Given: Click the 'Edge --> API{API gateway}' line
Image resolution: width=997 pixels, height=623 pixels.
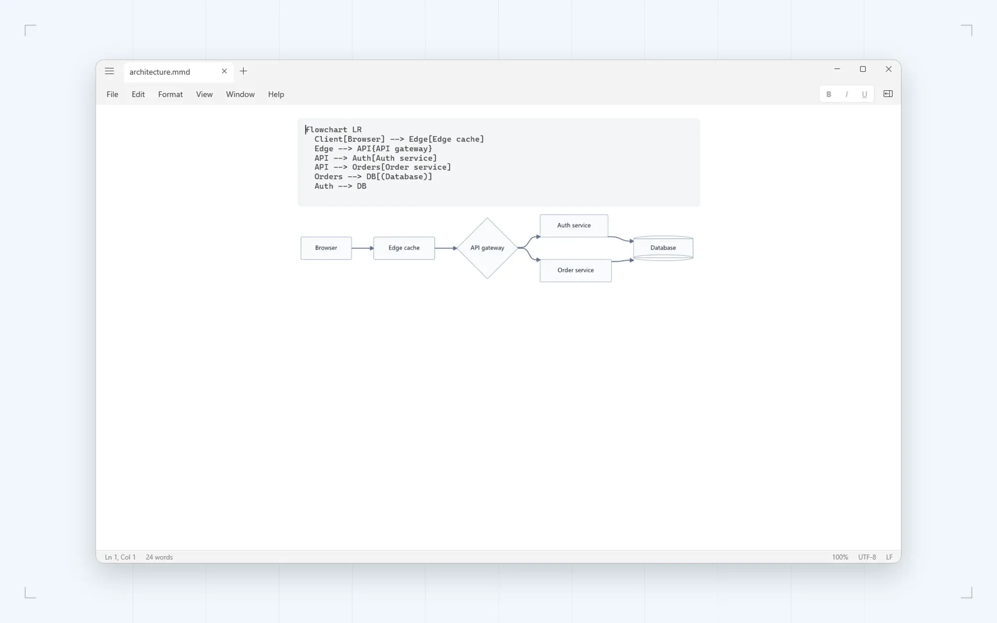Looking at the screenshot, I should click(x=373, y=149).
